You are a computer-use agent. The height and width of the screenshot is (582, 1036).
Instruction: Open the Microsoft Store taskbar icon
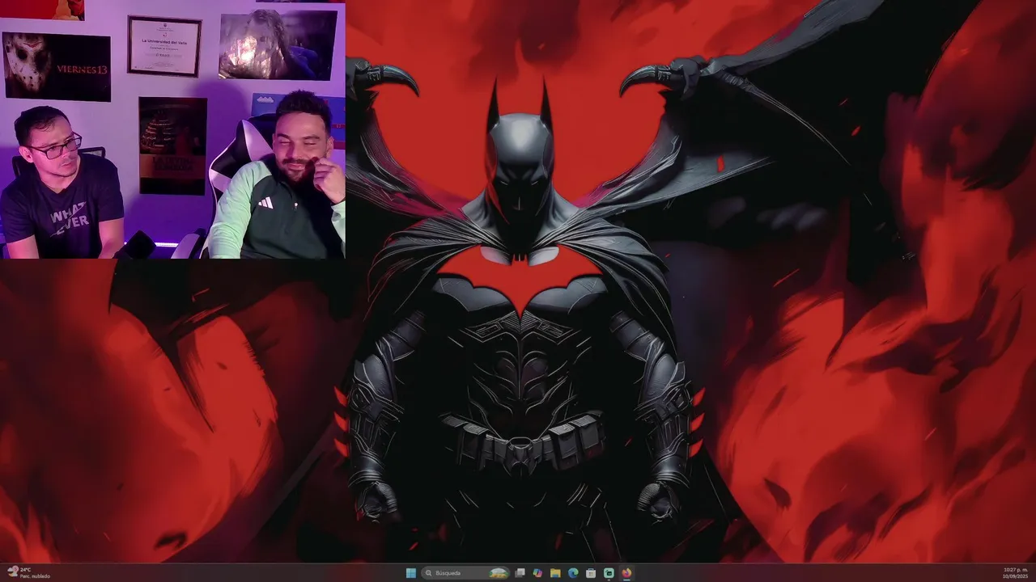(591, 573)
